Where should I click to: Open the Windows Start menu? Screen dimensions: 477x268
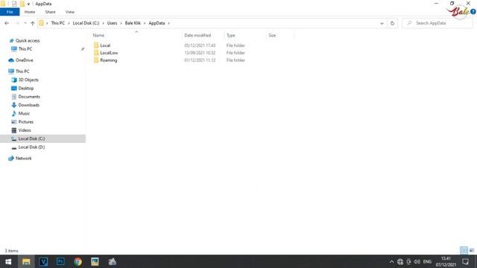[8, 261]
